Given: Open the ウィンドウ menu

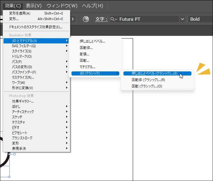Looking at the screenshot, I should click(x=62, y=6).
